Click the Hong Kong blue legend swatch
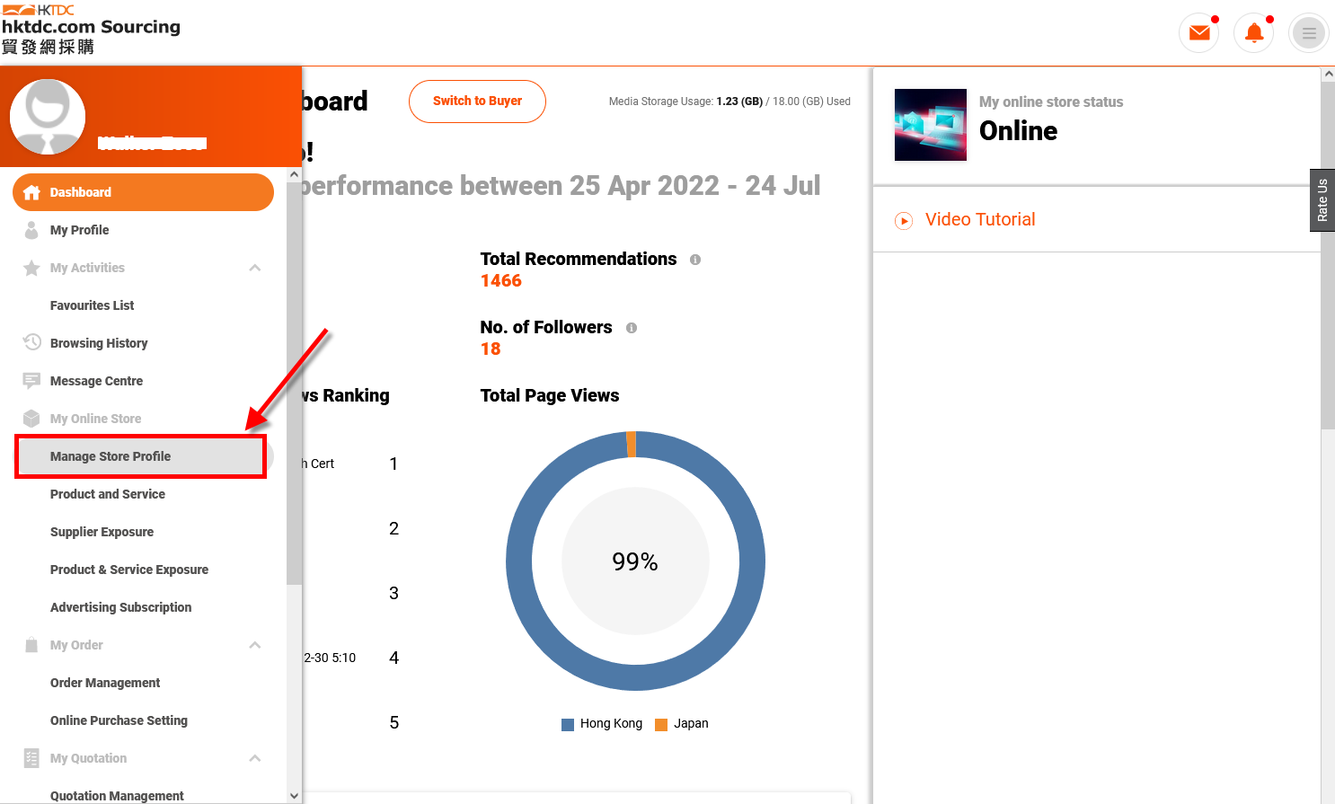The width and height of the screenshot is (1335, 804). (568, 725)
